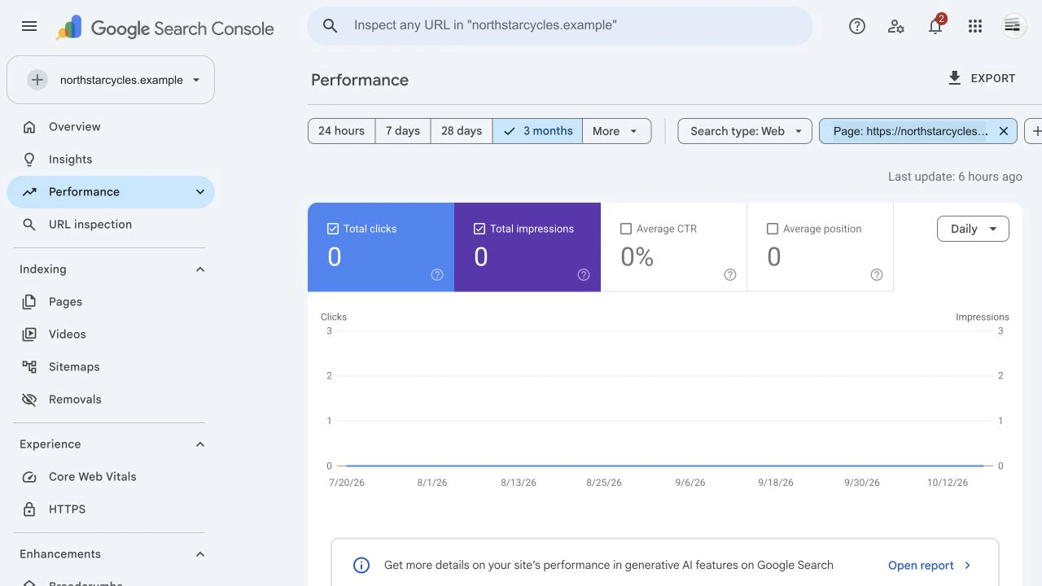Uncheck the Total impressions checkbox
The width and height of the screenshot is (1042, 586).
(479, 229)
